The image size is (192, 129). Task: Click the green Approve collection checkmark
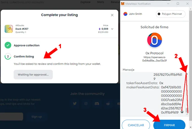(x=8, y=45)
